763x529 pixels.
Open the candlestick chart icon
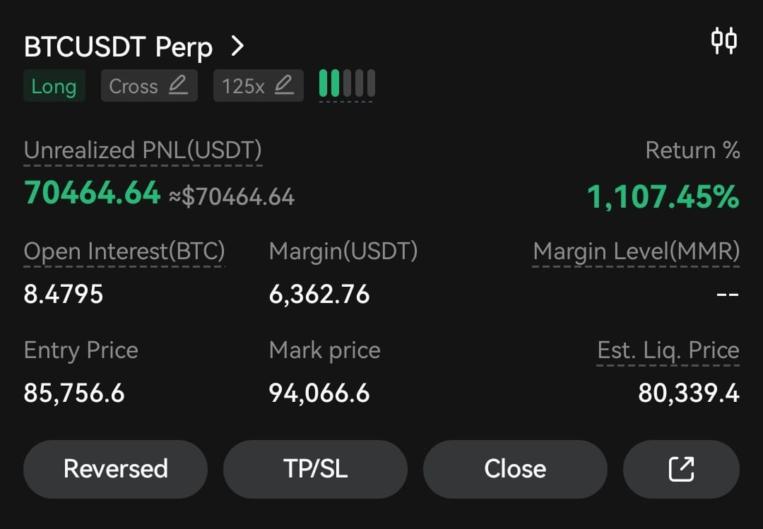point(723,41)
